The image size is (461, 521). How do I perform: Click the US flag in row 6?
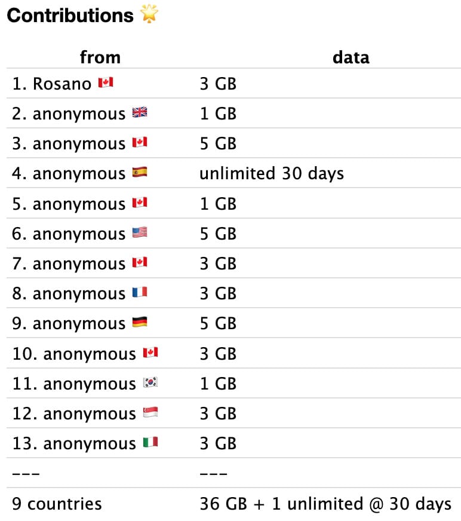tap(140, 234)
